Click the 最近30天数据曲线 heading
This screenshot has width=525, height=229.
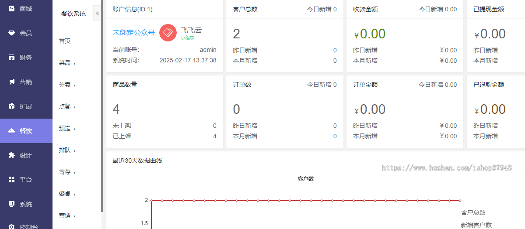point(137,161)
